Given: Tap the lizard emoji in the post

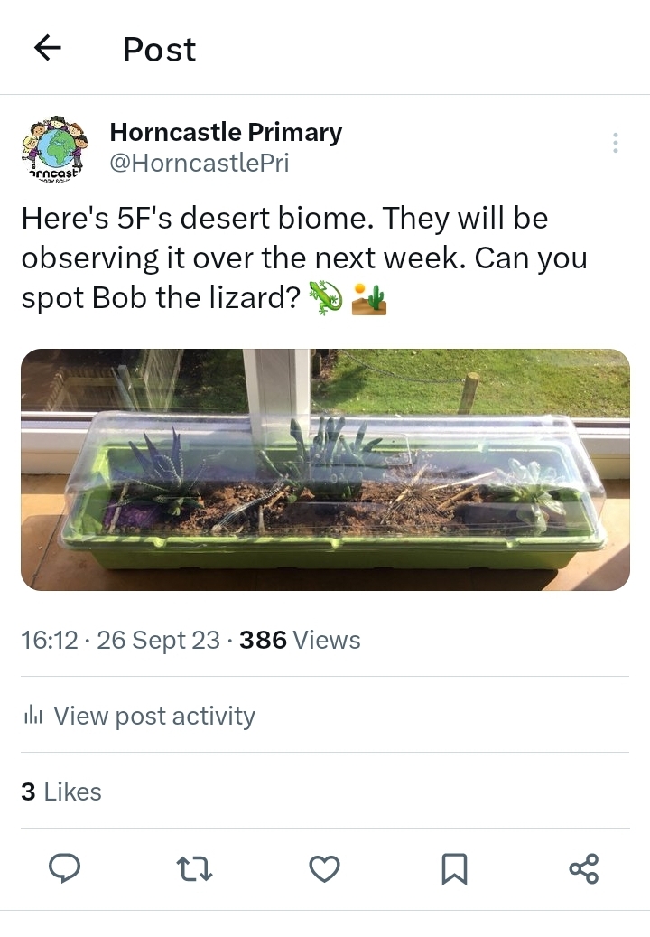Looking at the screenshot, I should [325, 297].
